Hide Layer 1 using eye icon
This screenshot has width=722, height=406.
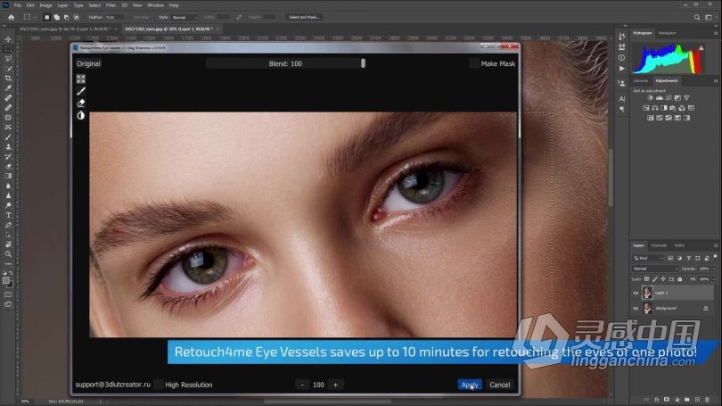(636, 293)
